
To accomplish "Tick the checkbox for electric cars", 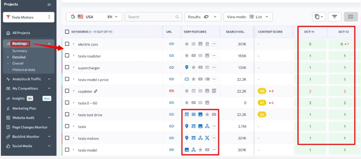I will (67, 44).
